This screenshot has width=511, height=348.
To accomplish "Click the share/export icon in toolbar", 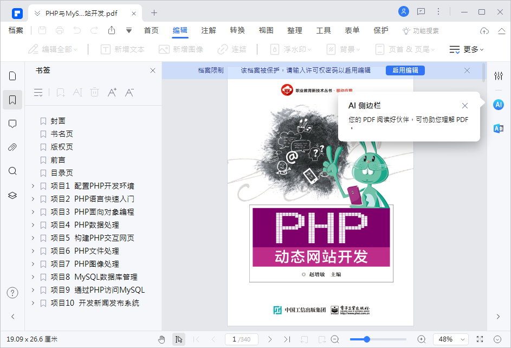I will (x=112, y=30).
